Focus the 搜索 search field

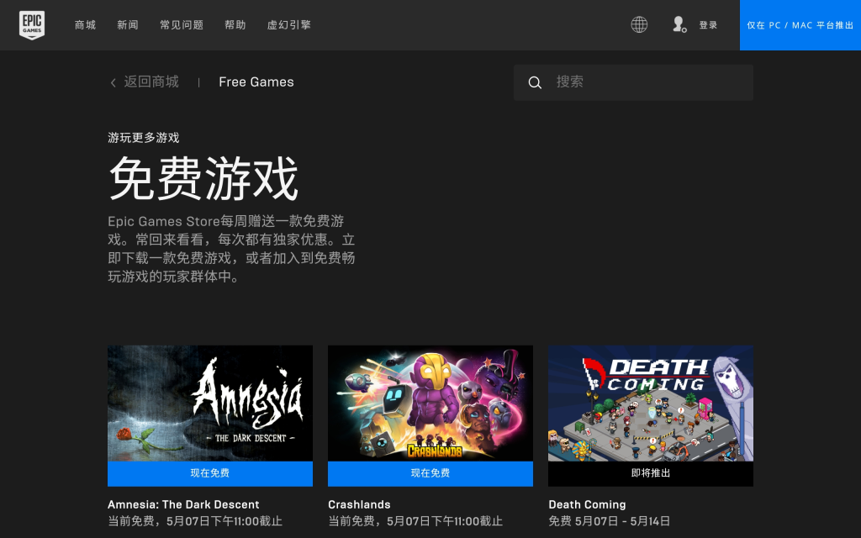tap(633, 82)
